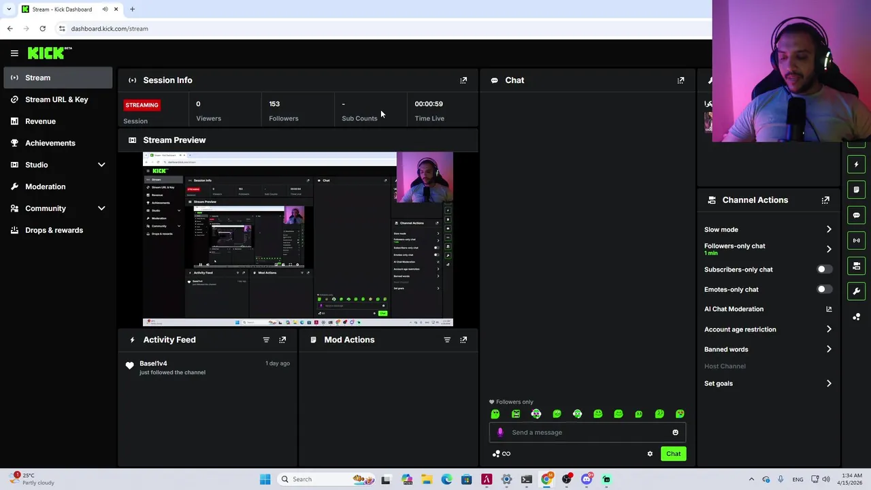Open Banned words options arrow
This screenshot has height=490, width=871.
829,349
